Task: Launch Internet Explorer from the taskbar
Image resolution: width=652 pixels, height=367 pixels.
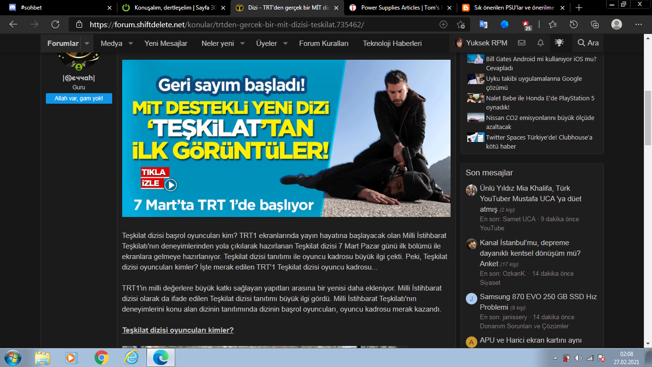Action: 131,357
